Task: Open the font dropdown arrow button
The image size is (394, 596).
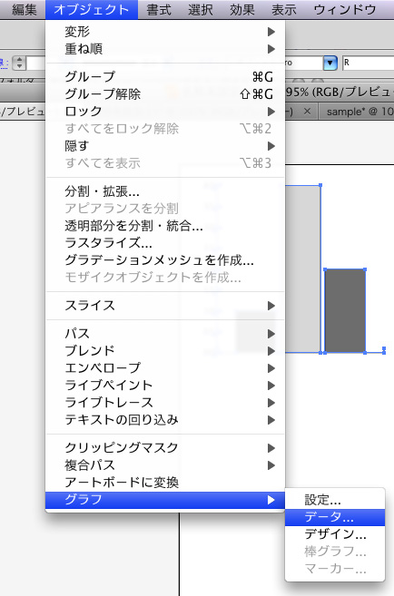Action: point(330,63)
